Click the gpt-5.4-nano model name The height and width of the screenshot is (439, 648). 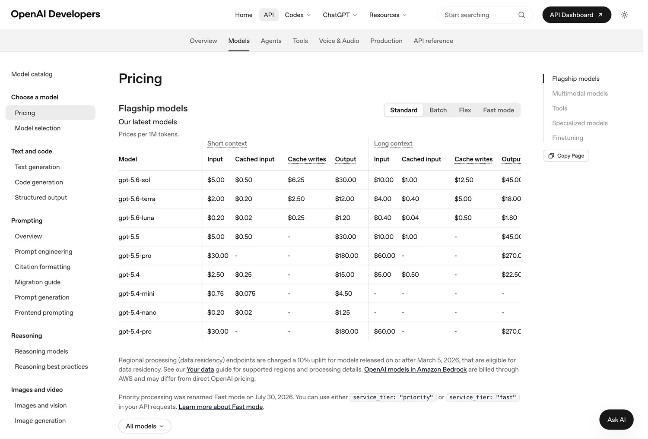[137, 313]
